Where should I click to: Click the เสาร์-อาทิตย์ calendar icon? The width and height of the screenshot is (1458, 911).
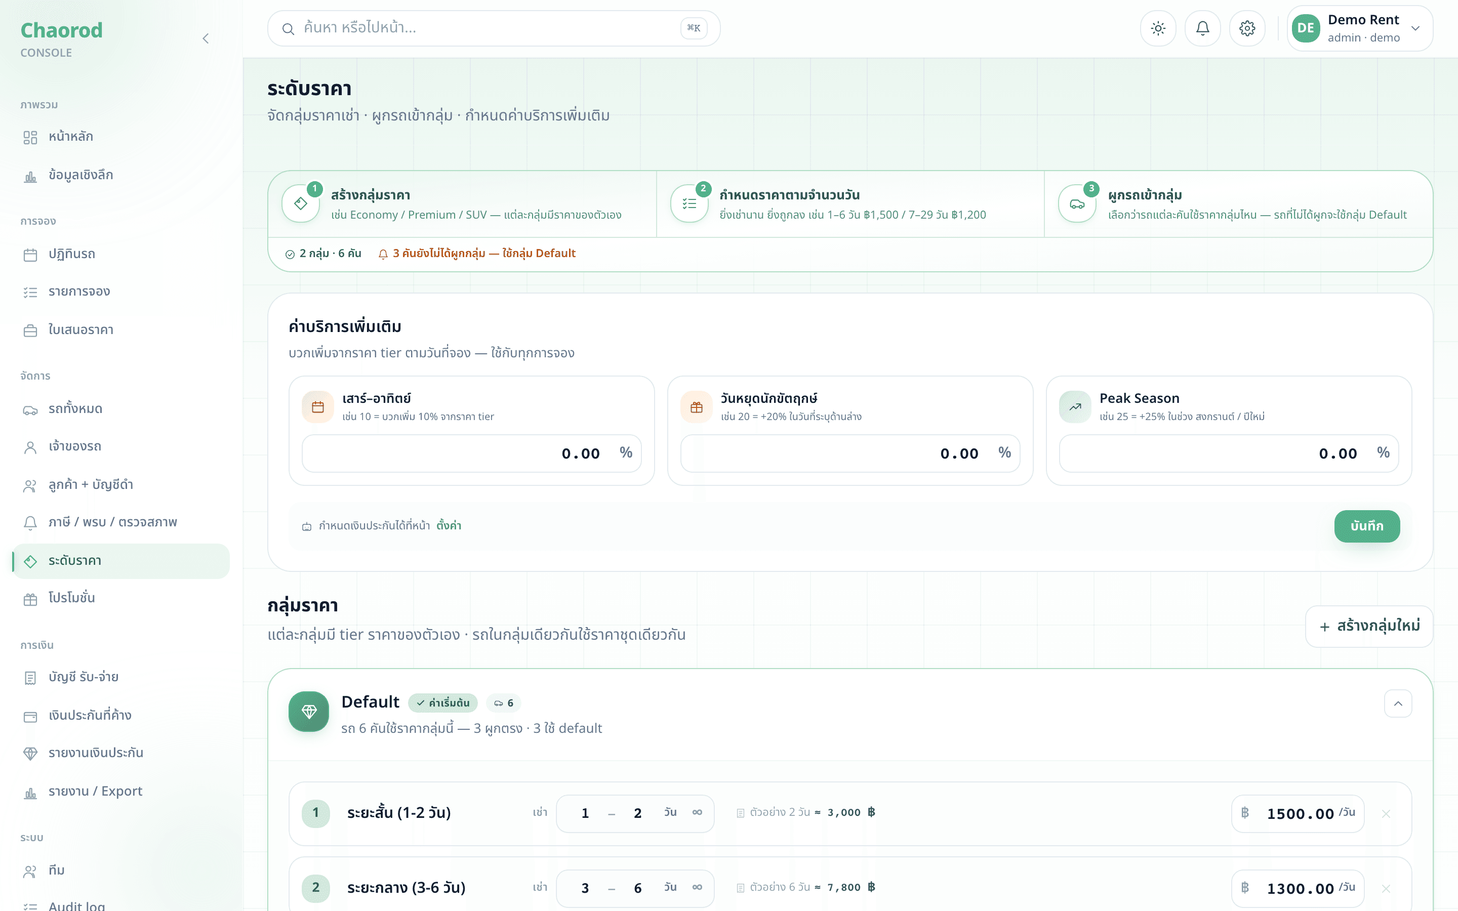tap(318, 407)
